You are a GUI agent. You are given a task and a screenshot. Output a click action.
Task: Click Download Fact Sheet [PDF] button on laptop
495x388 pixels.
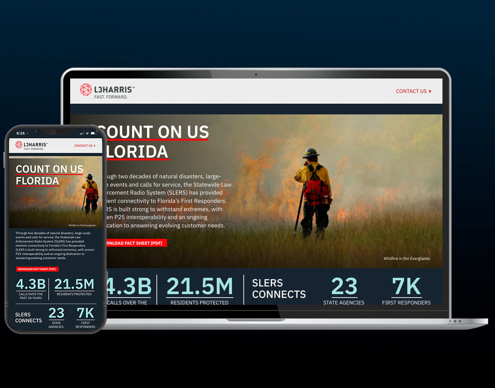[x=136, y=243]
